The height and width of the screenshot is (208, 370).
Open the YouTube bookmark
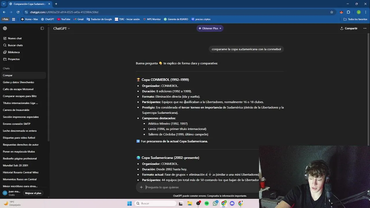click(x=64, y=19)
